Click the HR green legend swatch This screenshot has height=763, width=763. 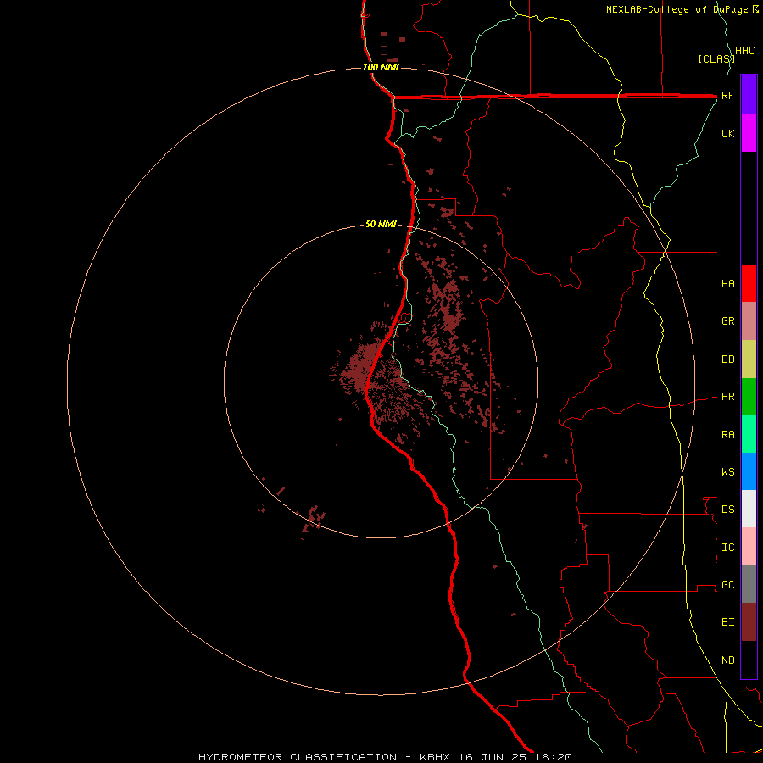coord(749,397)
